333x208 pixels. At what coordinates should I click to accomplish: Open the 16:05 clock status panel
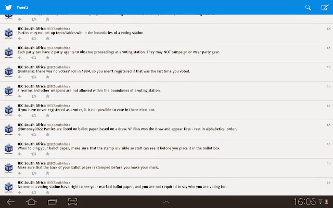(304, 202)
